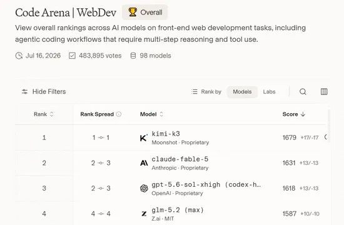Click the Moonshot logo beside kimi-k3
344x225 pixels.
point(144,138)
